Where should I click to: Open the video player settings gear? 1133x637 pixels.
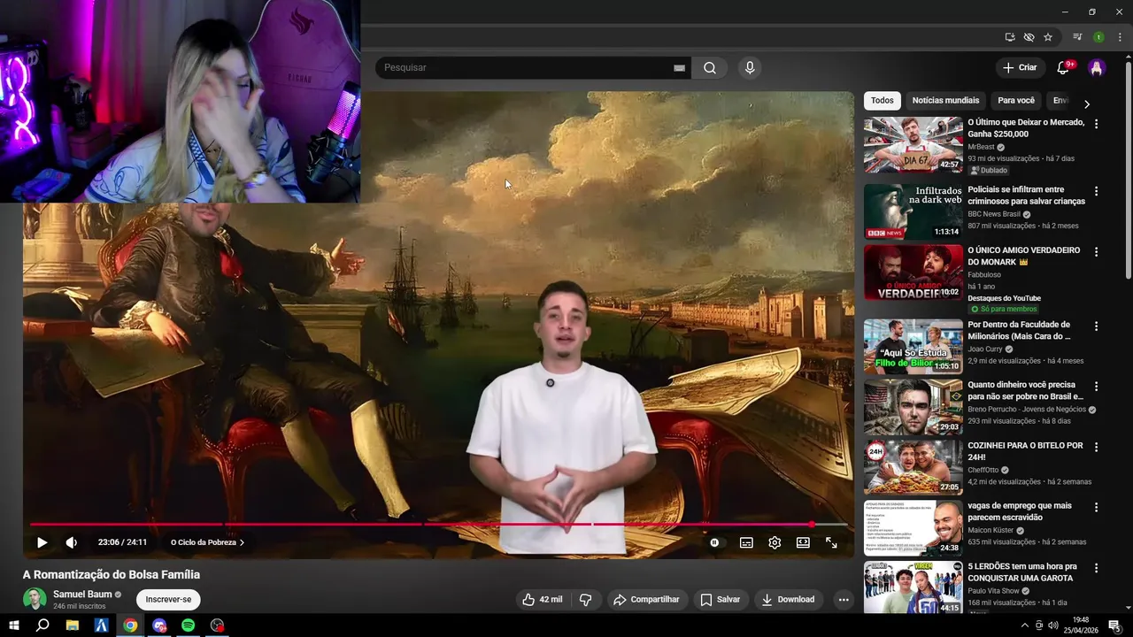click(x=775, y=542)
